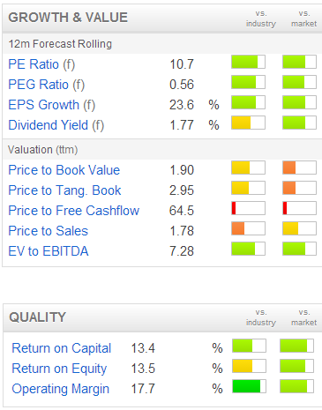322x410 pixels.
Task: Click Price to Tang. Book link
Action: coord(64,190)
